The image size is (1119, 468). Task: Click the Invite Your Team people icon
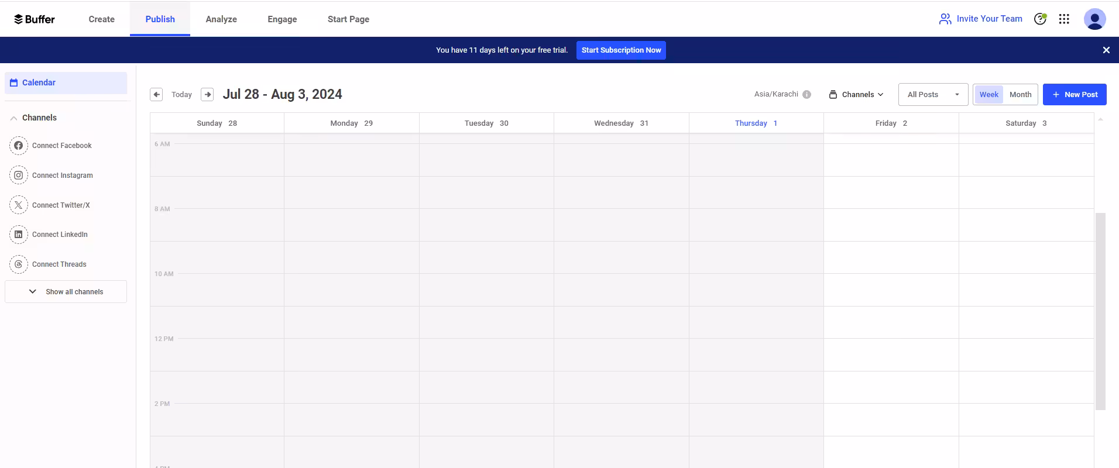pos(945,19)
